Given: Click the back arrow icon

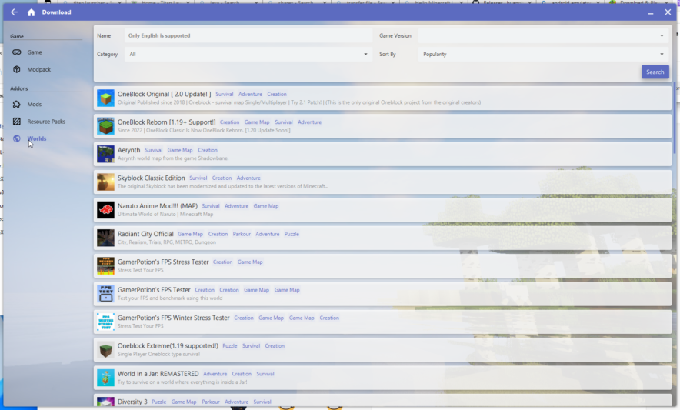Looking at the screenshot, I should pyautogui.click(x=14, y=12).
